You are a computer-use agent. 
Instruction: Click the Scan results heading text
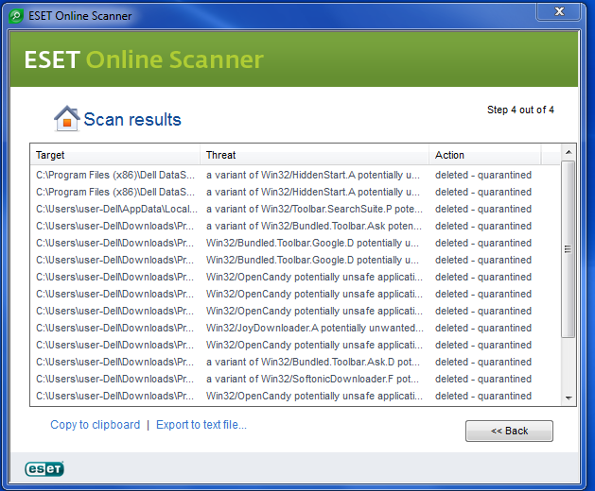point(132,119)
